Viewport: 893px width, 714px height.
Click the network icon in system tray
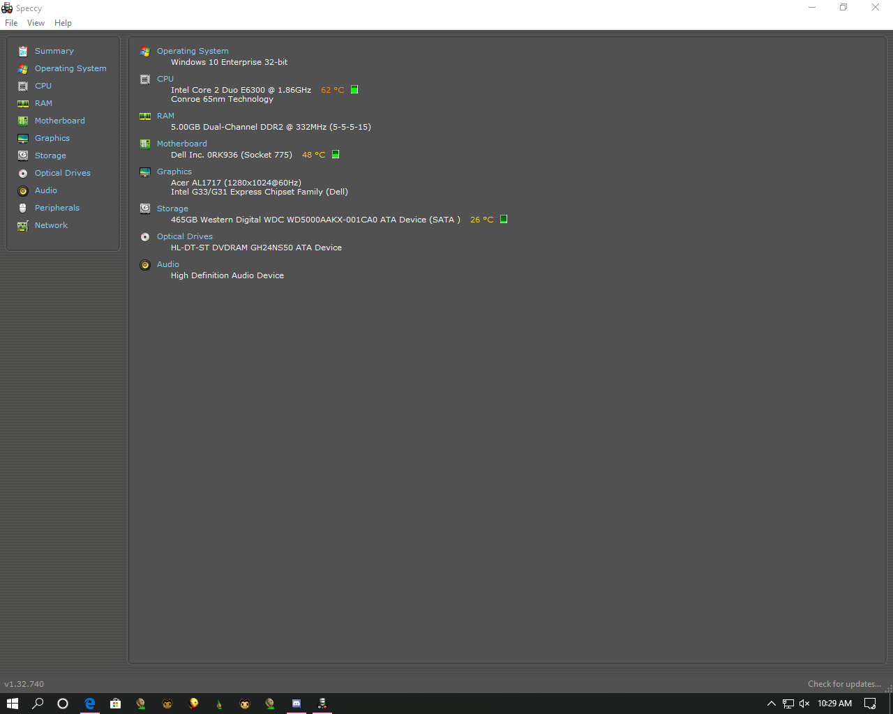point(788,704)
